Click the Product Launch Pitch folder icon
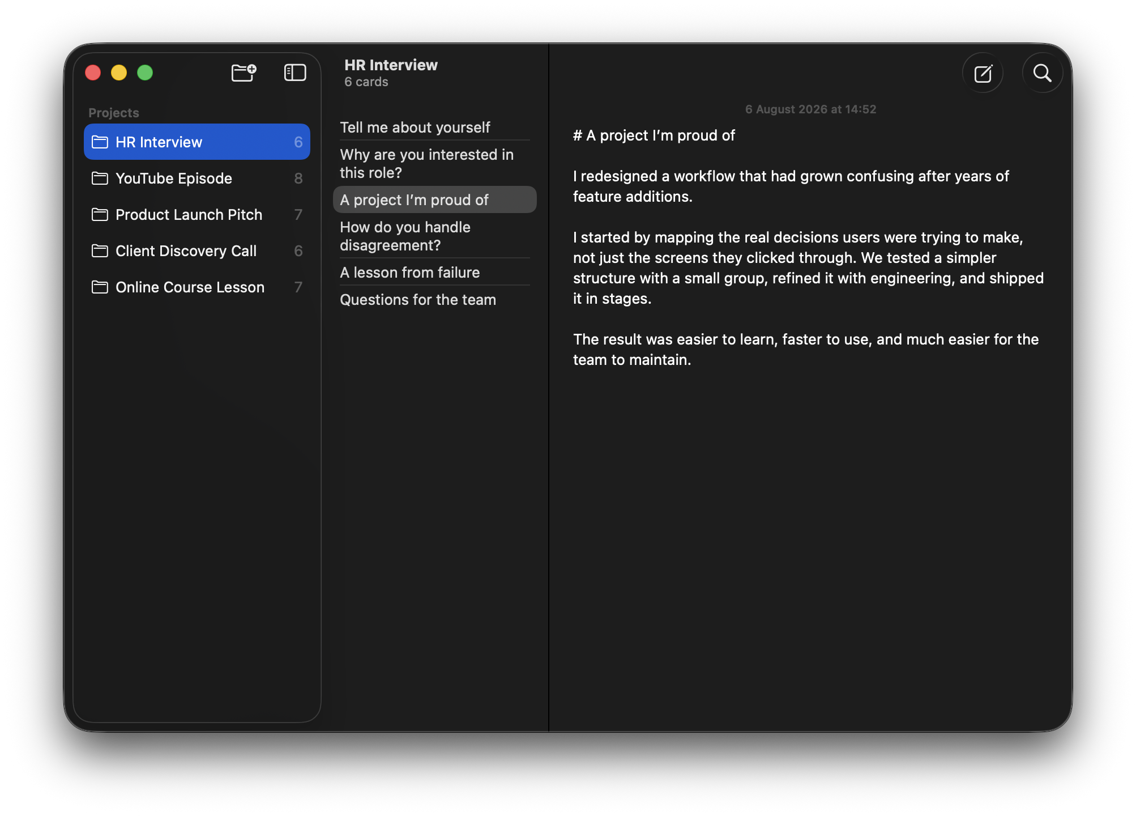 coord(100,214)
